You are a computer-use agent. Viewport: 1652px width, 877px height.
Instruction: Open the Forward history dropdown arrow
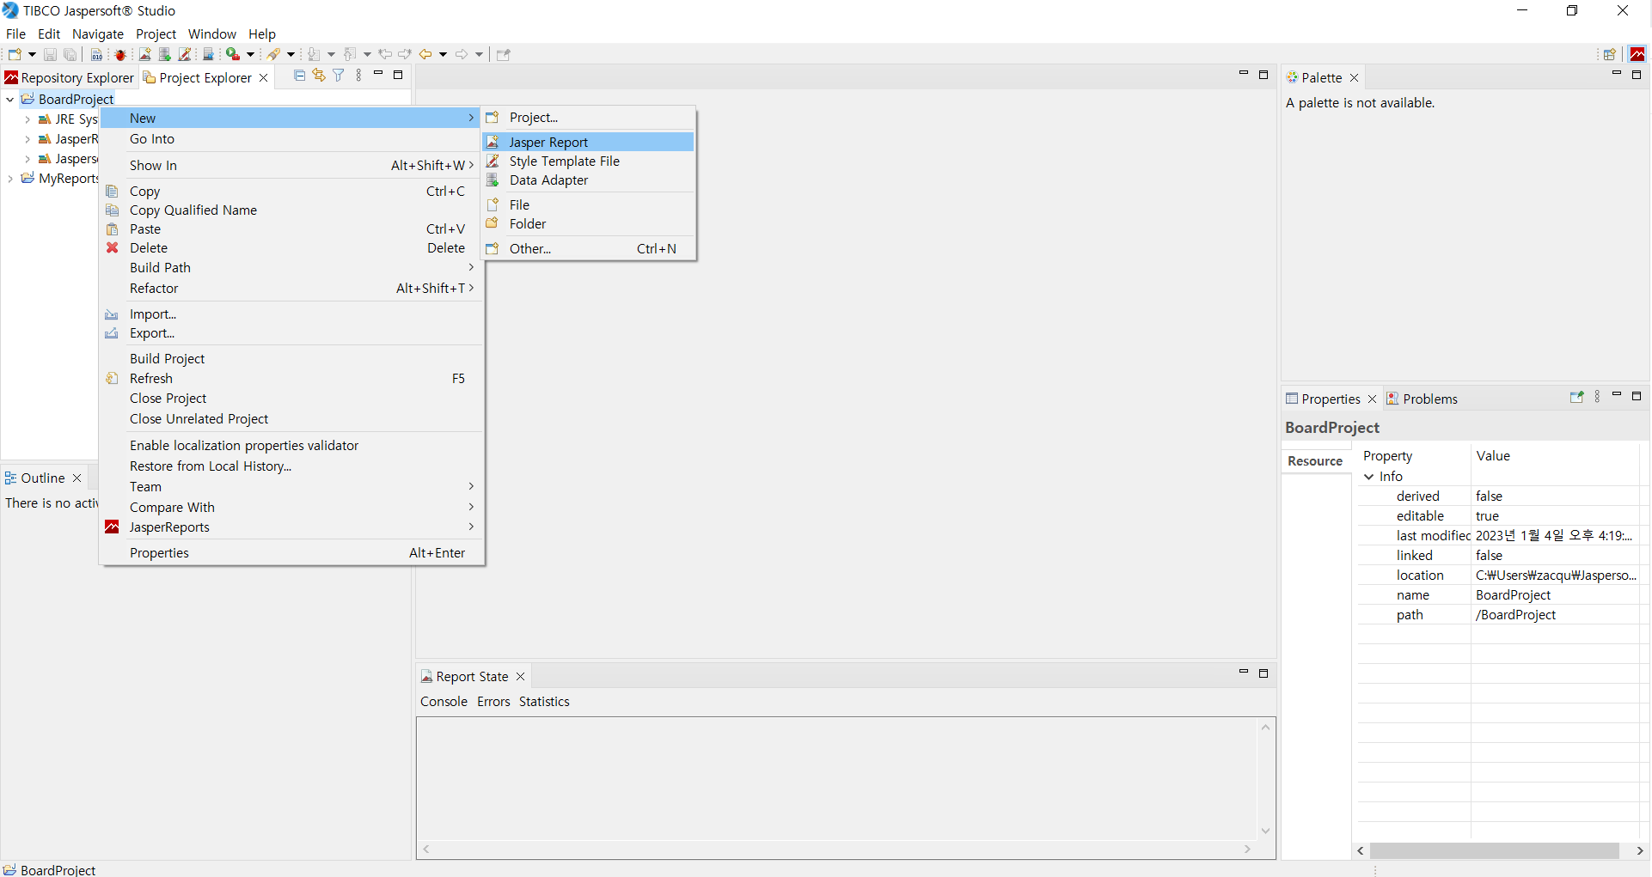click(479, 54)
